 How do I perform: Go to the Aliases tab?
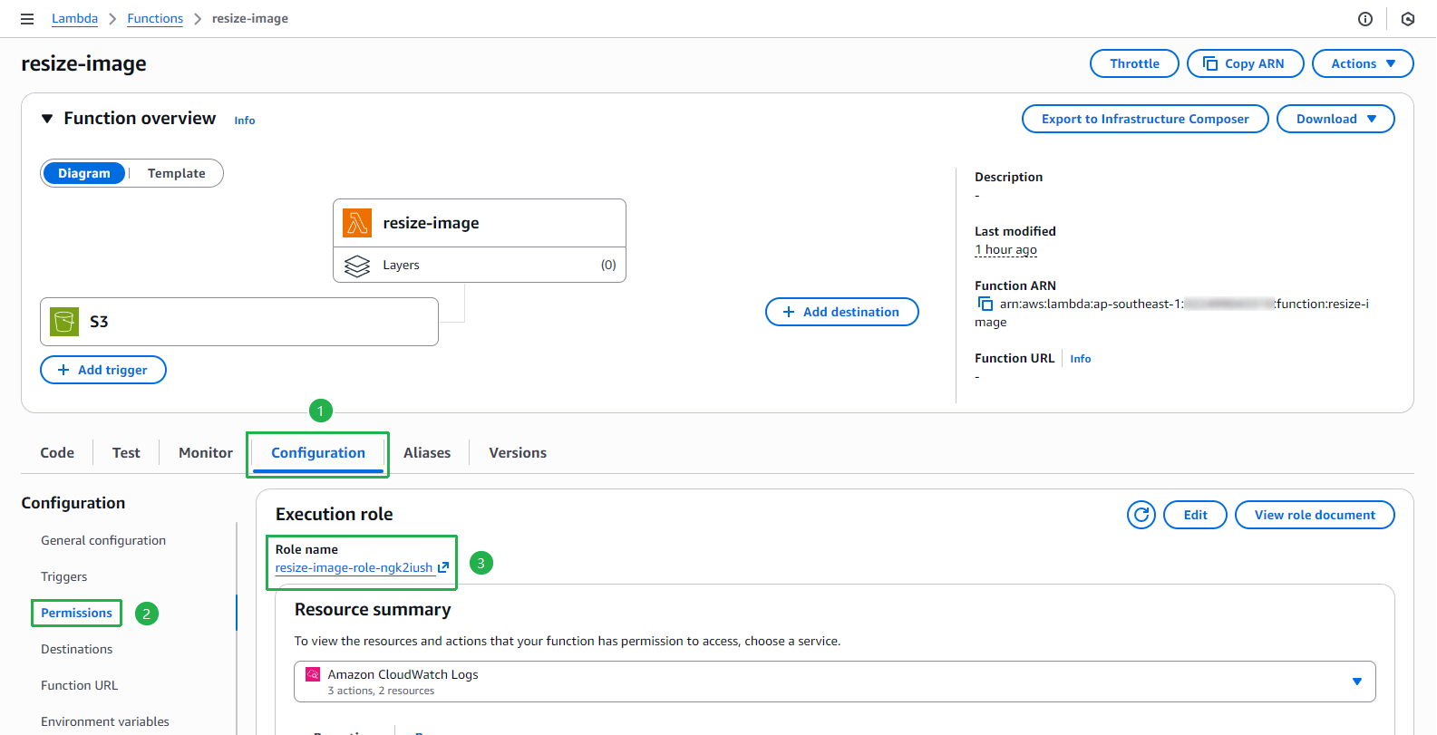pyautogui.click(x=427, y=453)
